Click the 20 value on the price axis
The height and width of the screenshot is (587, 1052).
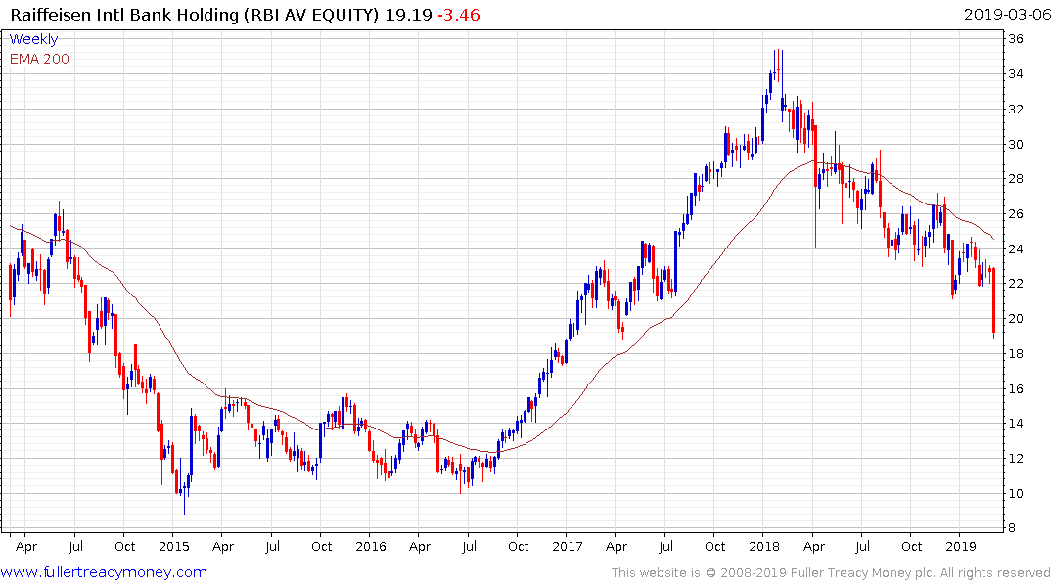1016,319
